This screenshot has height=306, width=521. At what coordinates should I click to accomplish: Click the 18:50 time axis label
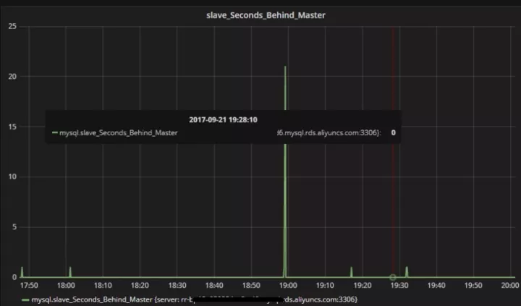(x=251, y=286)
